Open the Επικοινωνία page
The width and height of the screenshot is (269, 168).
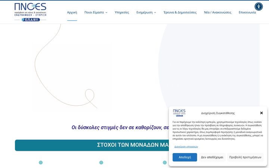pos(247,12)
